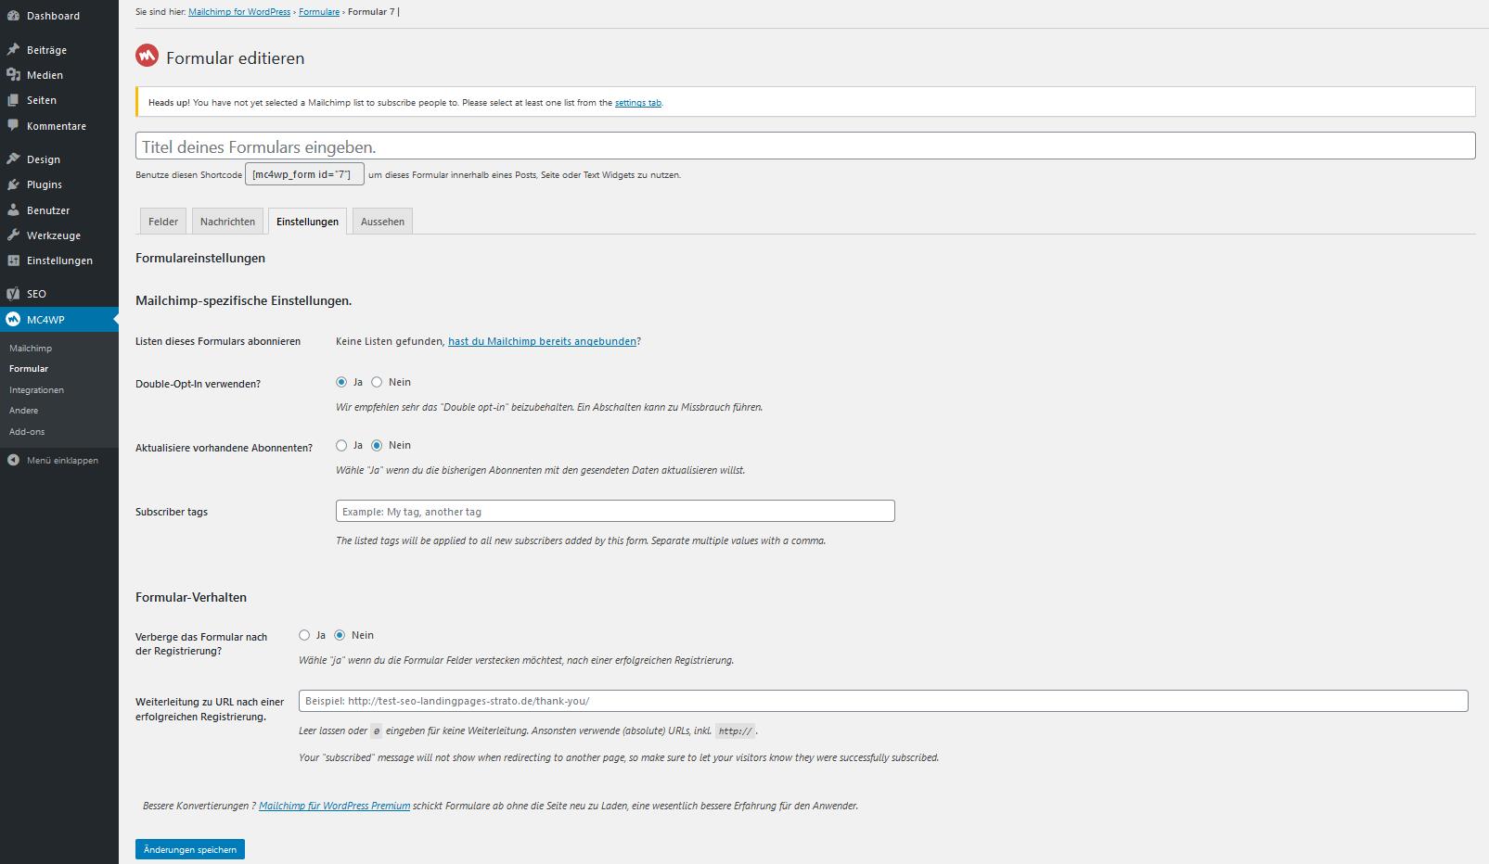The height and width of the screenshot is (864, 1489).
Task: Open the Integrationen submenu entry
Action: click(36, 390)
